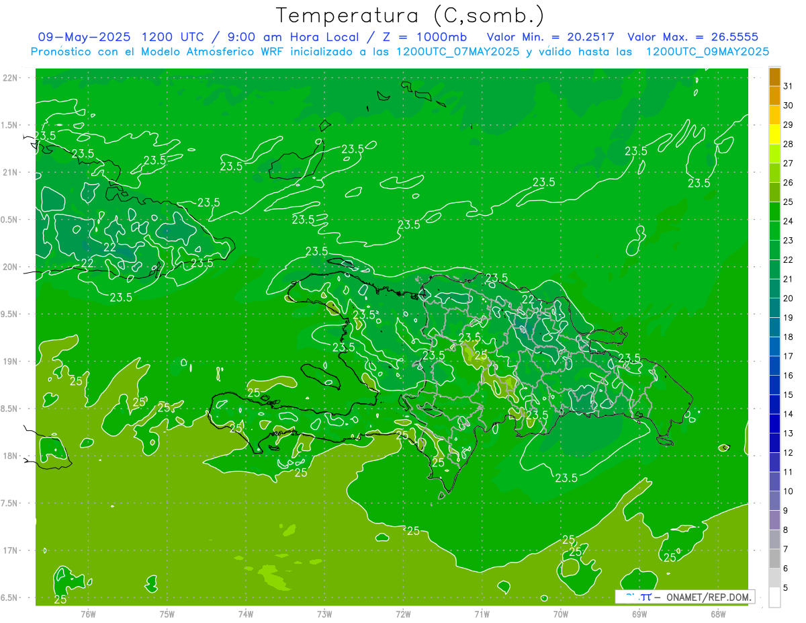Select the dark blue swatch between 13 and 14
This screenshot has height=623, width=806.
774,423
